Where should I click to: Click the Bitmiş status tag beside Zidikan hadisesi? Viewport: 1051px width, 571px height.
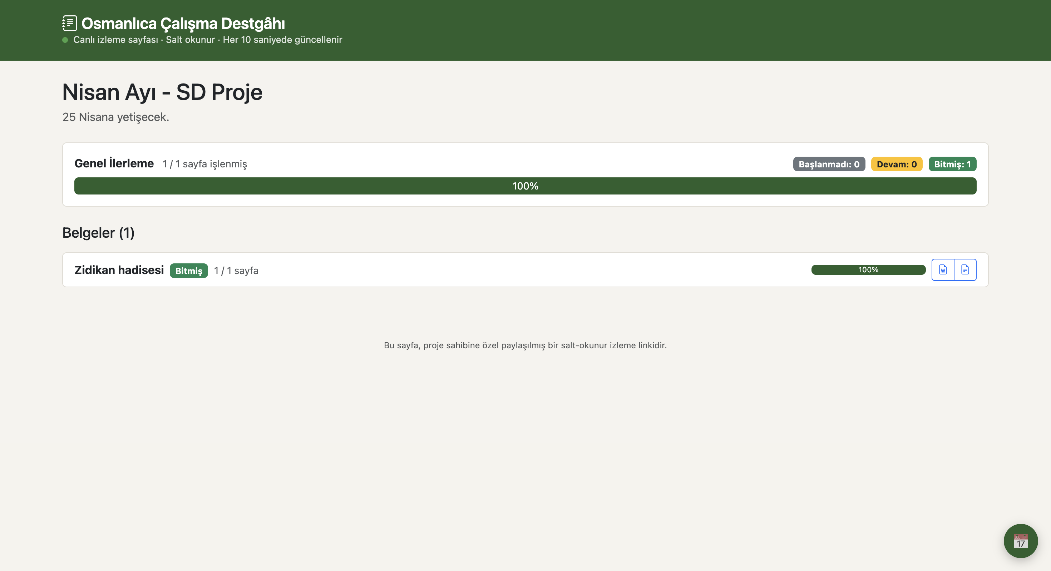coord(188,271)
